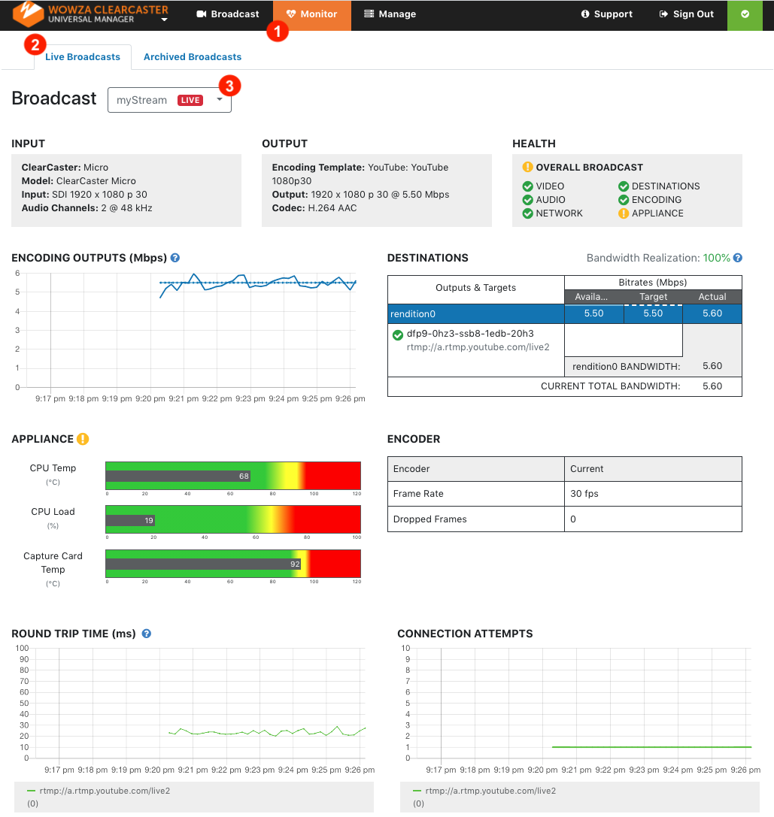Open the Broadcast menu

[227, 14]
